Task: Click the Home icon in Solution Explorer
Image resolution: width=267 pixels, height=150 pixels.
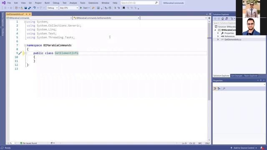Action: (x=222, y=19)
